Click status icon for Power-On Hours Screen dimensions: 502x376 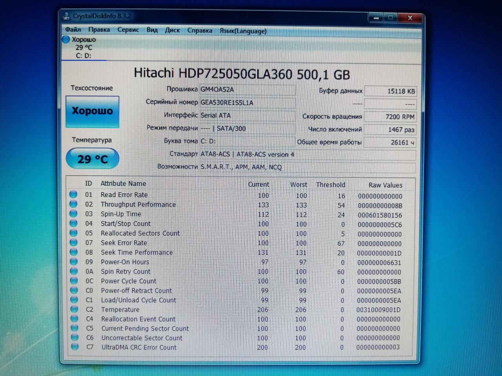pos(74,261)
